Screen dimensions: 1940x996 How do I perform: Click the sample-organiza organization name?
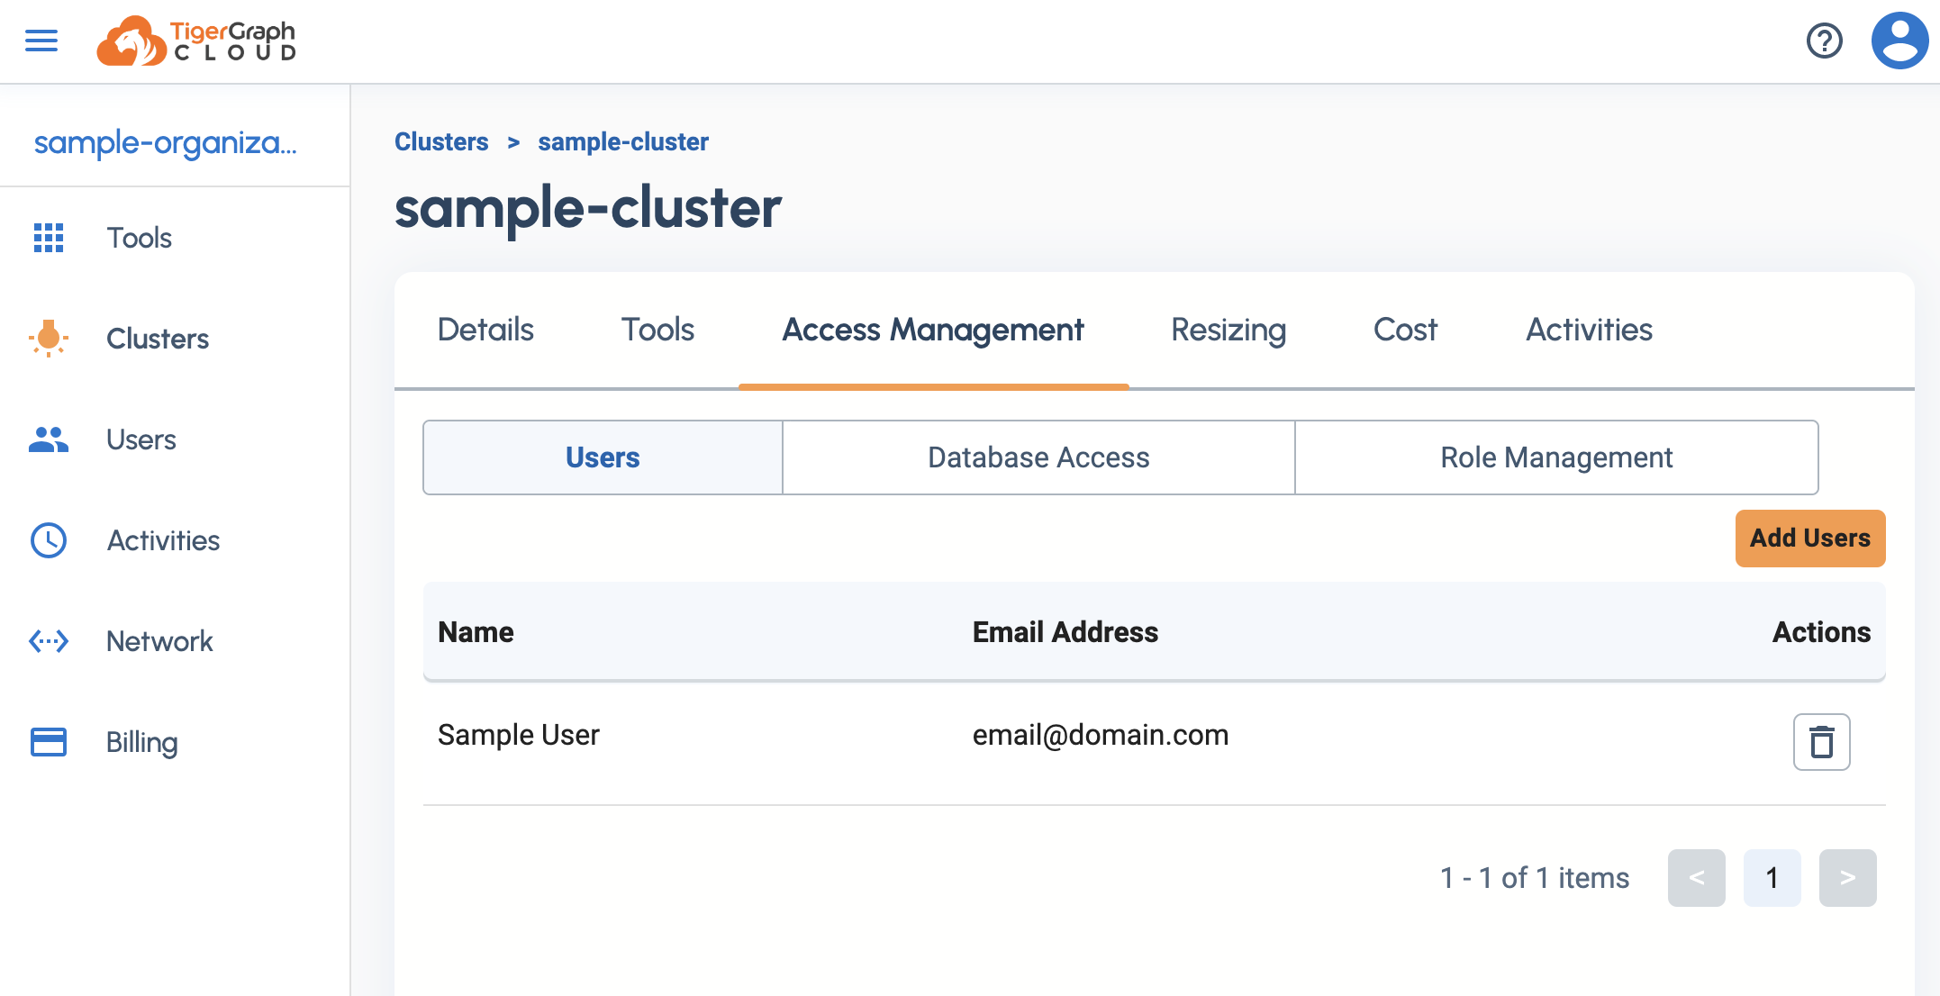[x=166, y=142]
